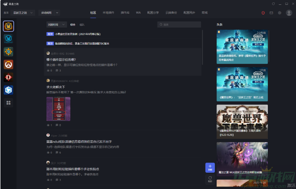This screenshot has height=189, width=296.
Task: Switch to the 插件库 tab
Action: (x=125, y=13)
